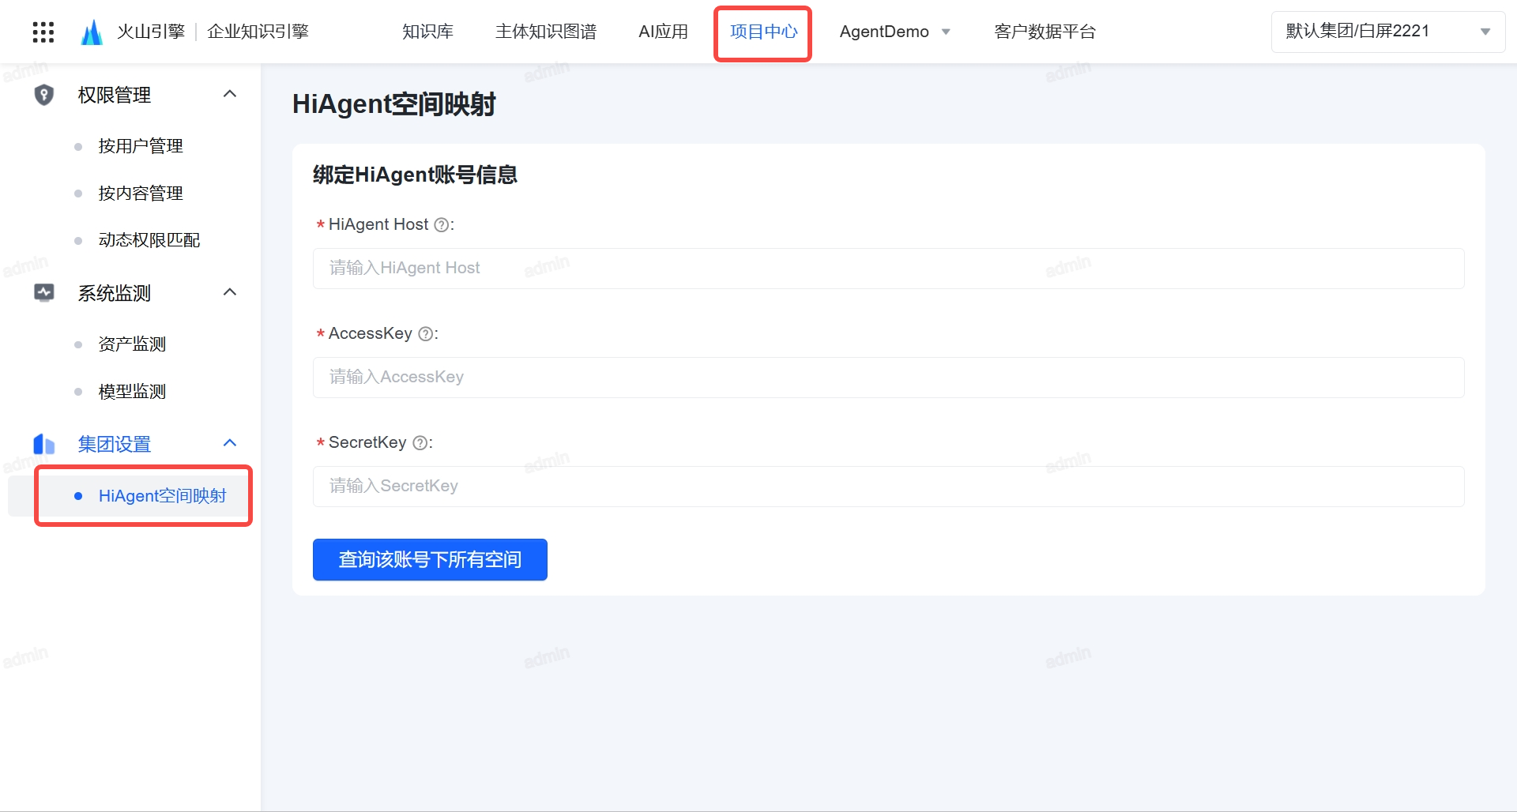The image size is (1517, 812).
Task: Focus the SecretKey input field
Action: click(x=889, y=487)
